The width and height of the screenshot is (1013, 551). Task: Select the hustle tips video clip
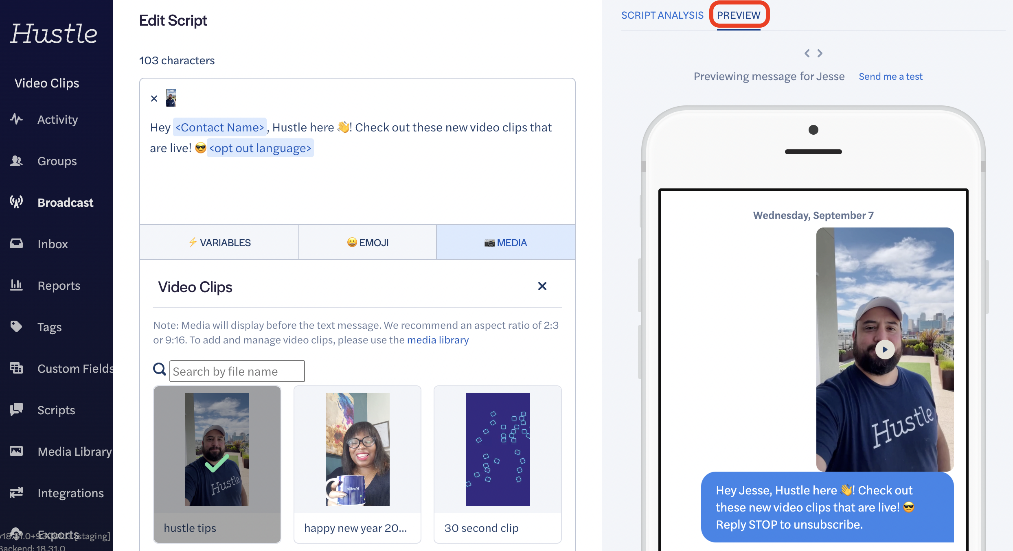[x=217, y=464]
